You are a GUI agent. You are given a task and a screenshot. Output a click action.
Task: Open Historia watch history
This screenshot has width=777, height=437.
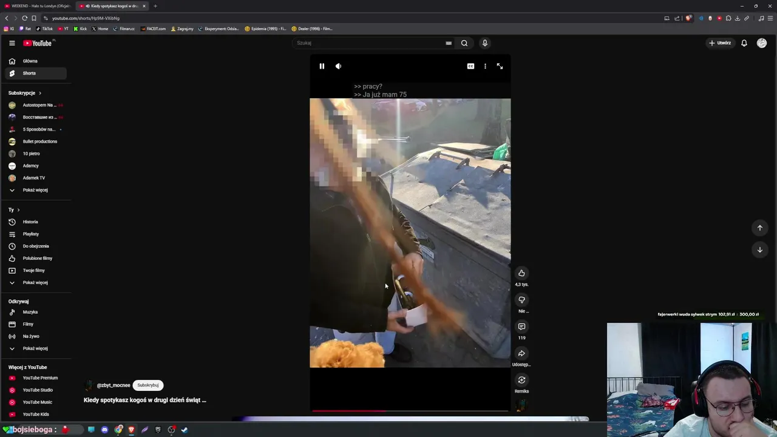click(x=36, y=222)
